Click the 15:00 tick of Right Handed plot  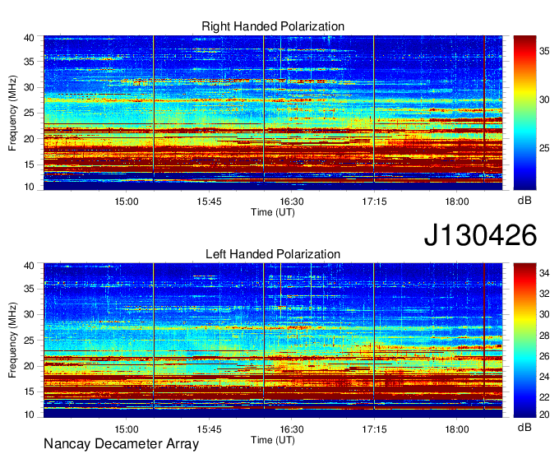[127, 202]
